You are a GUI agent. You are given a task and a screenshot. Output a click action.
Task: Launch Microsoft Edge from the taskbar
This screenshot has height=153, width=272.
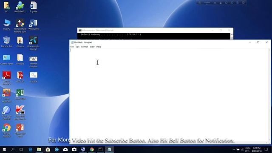pos(30,149)
